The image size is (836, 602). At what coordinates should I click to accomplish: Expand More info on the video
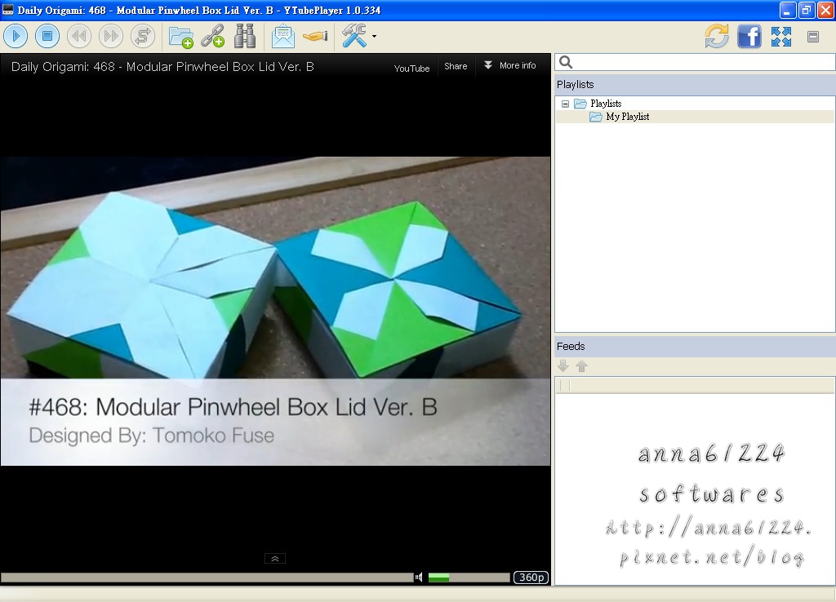point(509,65)
